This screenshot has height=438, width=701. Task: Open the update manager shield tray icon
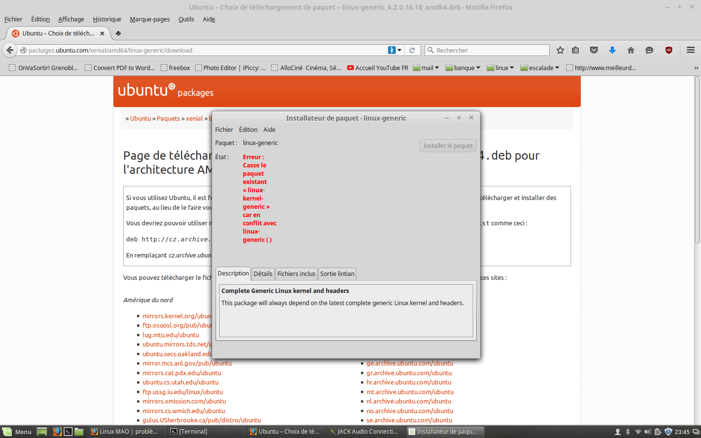click(x=668, y=432)
